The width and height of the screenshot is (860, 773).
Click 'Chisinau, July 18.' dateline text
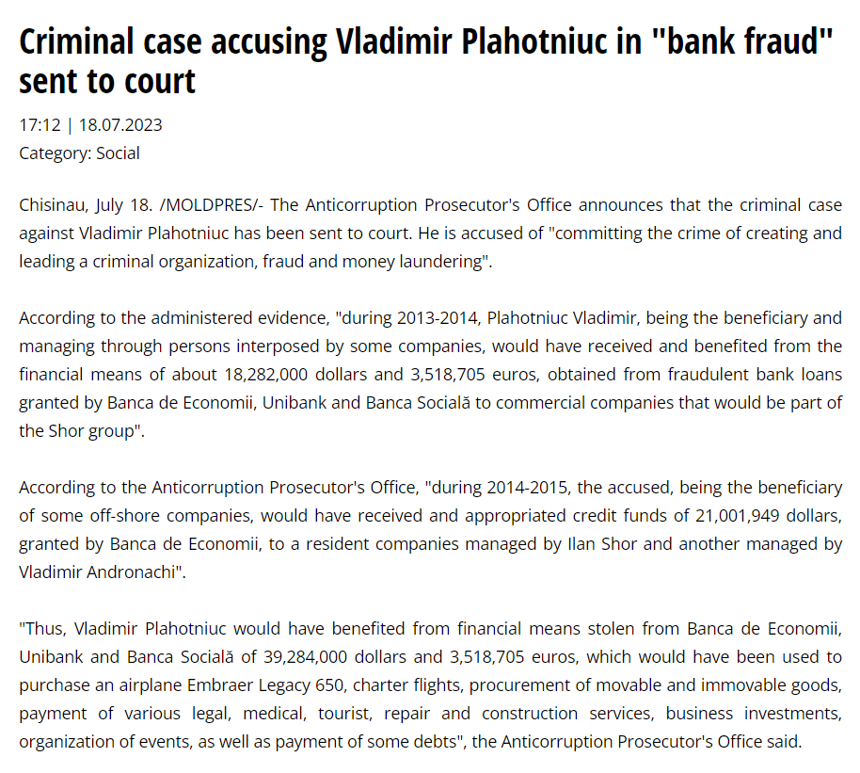[x=86, y=204]
